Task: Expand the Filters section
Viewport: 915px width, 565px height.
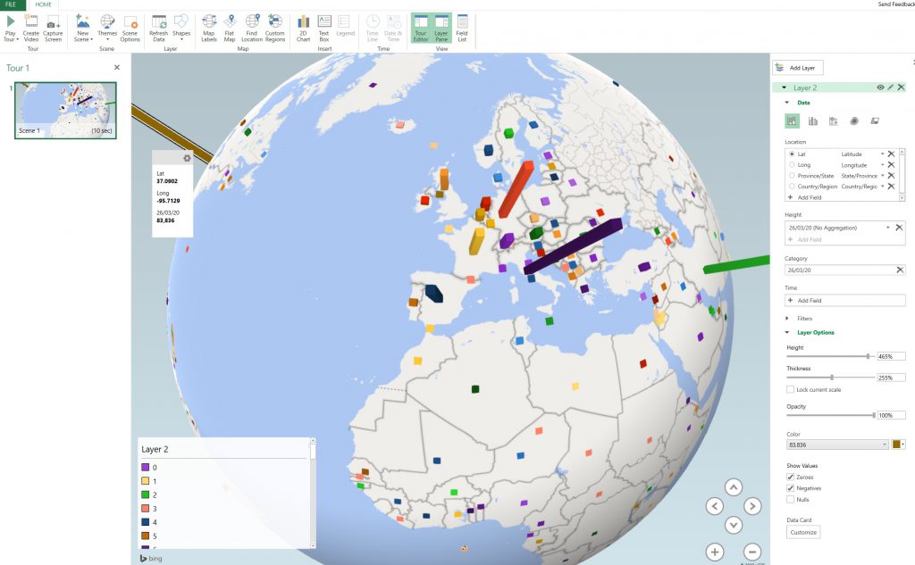Action: (786, 318)
